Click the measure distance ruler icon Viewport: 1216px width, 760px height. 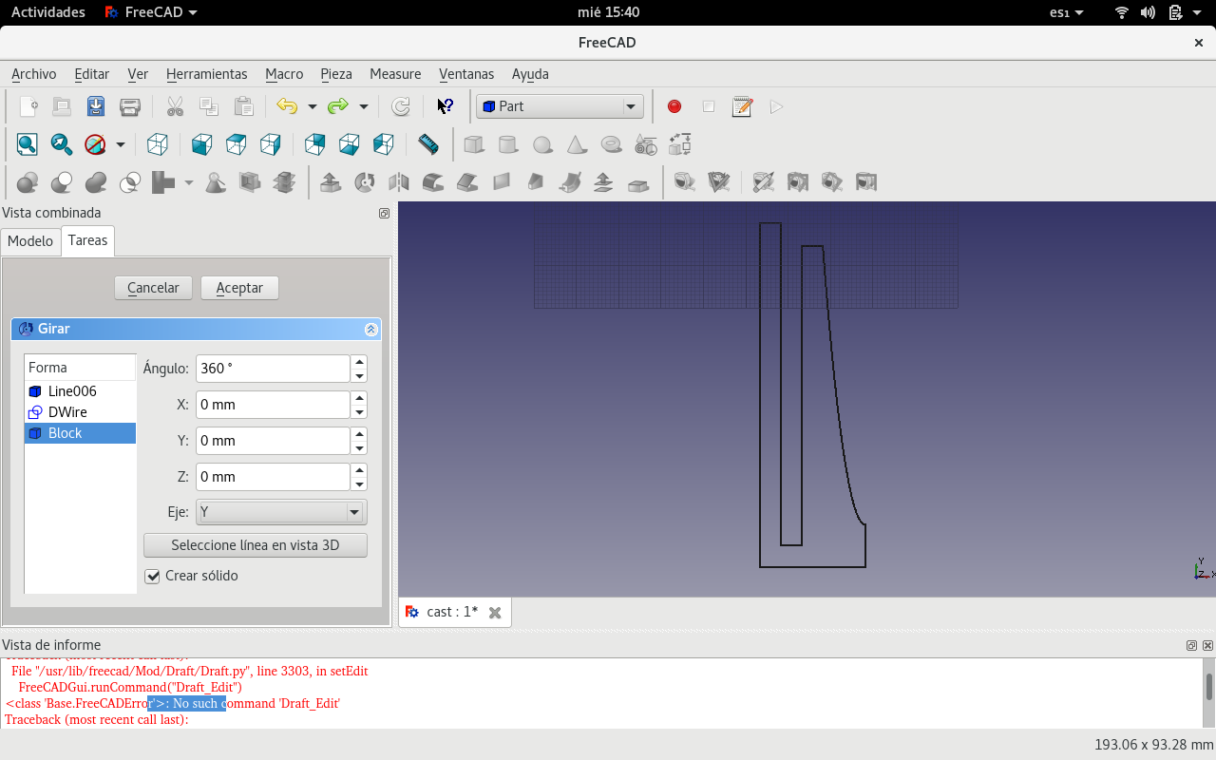click(x=428, y=144)
